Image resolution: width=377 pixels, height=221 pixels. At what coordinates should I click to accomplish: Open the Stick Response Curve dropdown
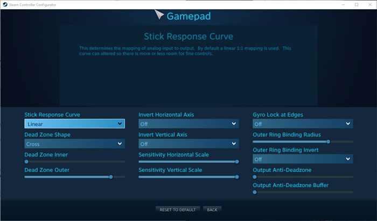point(74,124)
